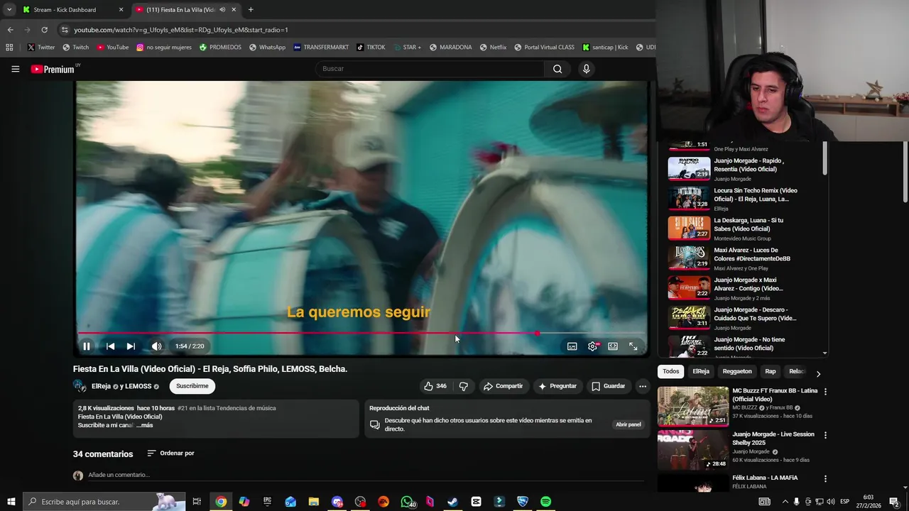Open the Twitch bookmark
This screenshot has height=511, width=909.
[76, 48]
